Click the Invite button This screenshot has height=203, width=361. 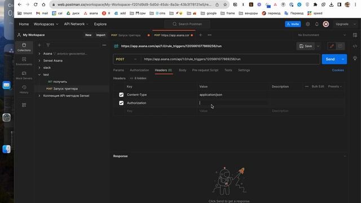click(x=293, y=24)
